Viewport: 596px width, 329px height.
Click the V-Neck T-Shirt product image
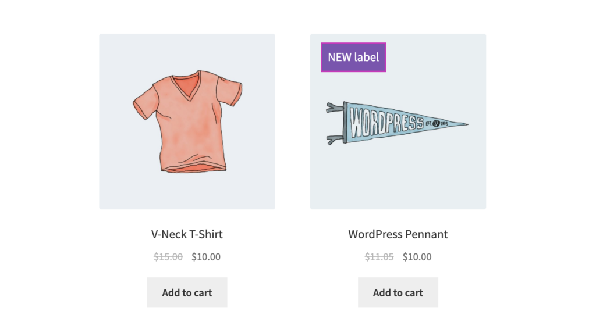tap(187, 121)
